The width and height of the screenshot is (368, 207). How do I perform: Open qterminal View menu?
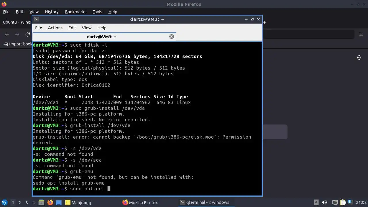[87, 28]
